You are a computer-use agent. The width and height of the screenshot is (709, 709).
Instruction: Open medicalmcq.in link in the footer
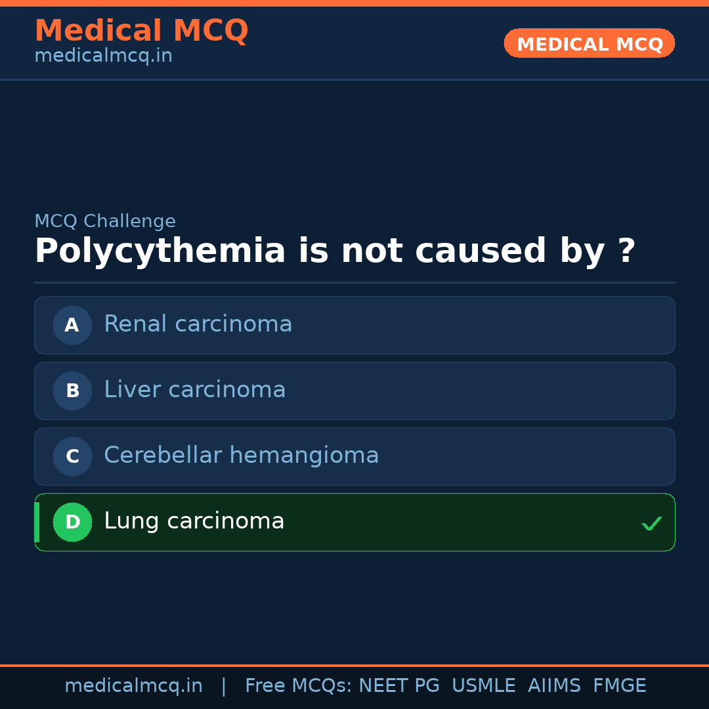(133, 686)
